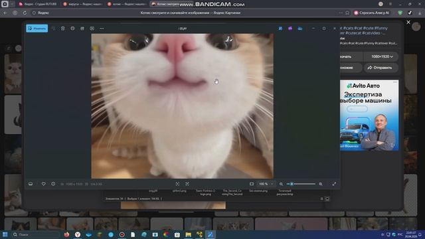This screenshot has height=239, width=425.
Task: Click the actual-size icon in bottom center
Action: 187,184
